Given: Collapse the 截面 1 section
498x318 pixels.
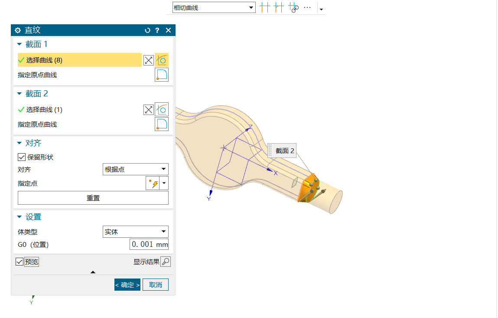Looking at the screenshot, I should (x=20, y=44).
